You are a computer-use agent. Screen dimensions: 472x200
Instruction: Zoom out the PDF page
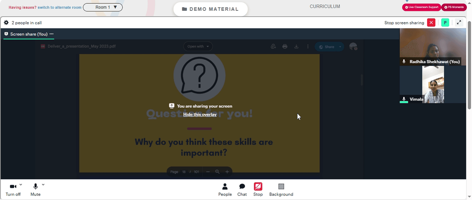(208, 172)
